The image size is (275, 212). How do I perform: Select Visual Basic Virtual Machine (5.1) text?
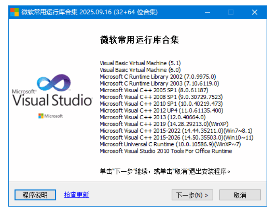tap(140, 63)
